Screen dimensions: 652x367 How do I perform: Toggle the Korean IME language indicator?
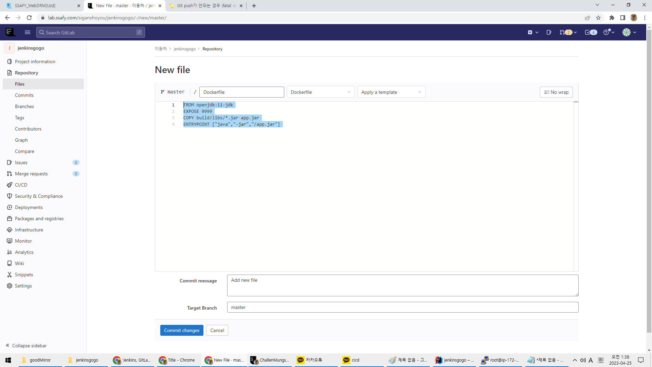pos(600,360)
